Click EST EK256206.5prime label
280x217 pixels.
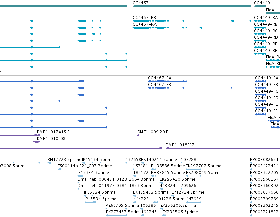pos(178,206)
